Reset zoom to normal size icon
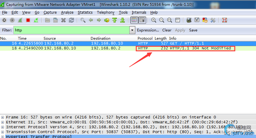This screenshot has width=256, height=138. pyautogui.click(x=169, y=20)
